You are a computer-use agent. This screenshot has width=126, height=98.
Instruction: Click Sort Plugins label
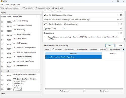tap(29, 8)
